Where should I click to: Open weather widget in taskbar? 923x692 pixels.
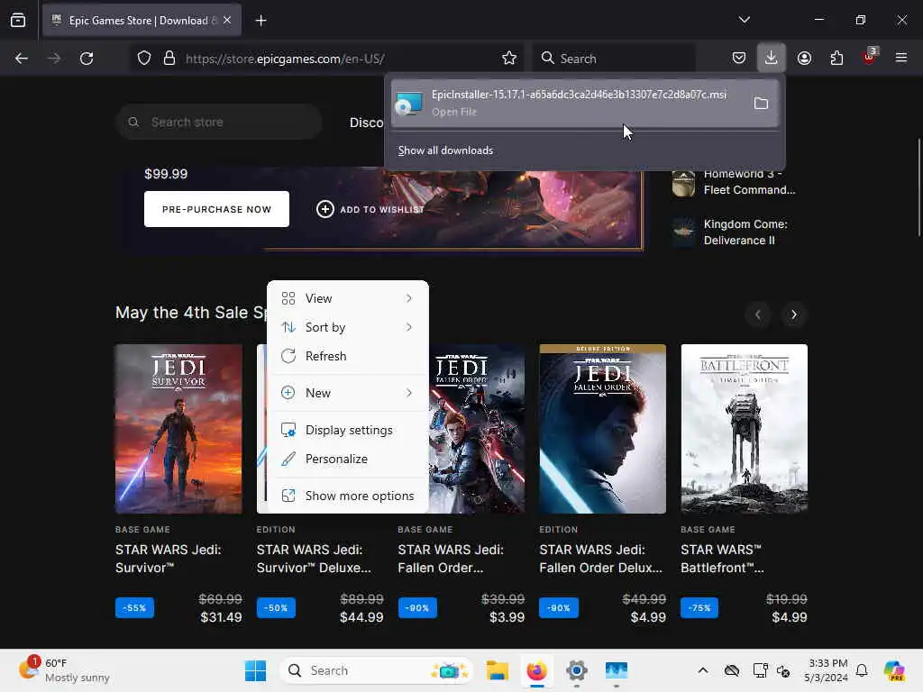pyautogui.click(x=64, y=670)
